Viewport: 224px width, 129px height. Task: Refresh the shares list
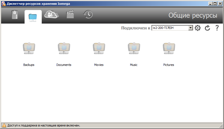click(207, 28)
